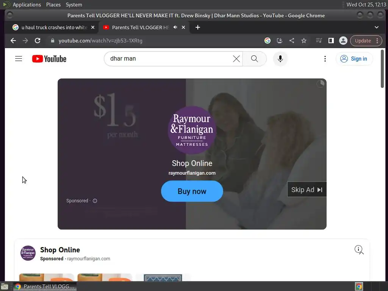Open Shop Online heading below video
The height and width of the screenshot is (291, 388).
click(60, 250)
